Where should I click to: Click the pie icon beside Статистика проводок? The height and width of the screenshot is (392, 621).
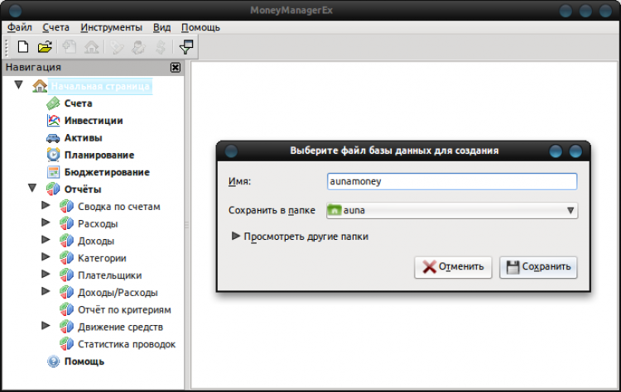tap(66, 344)
